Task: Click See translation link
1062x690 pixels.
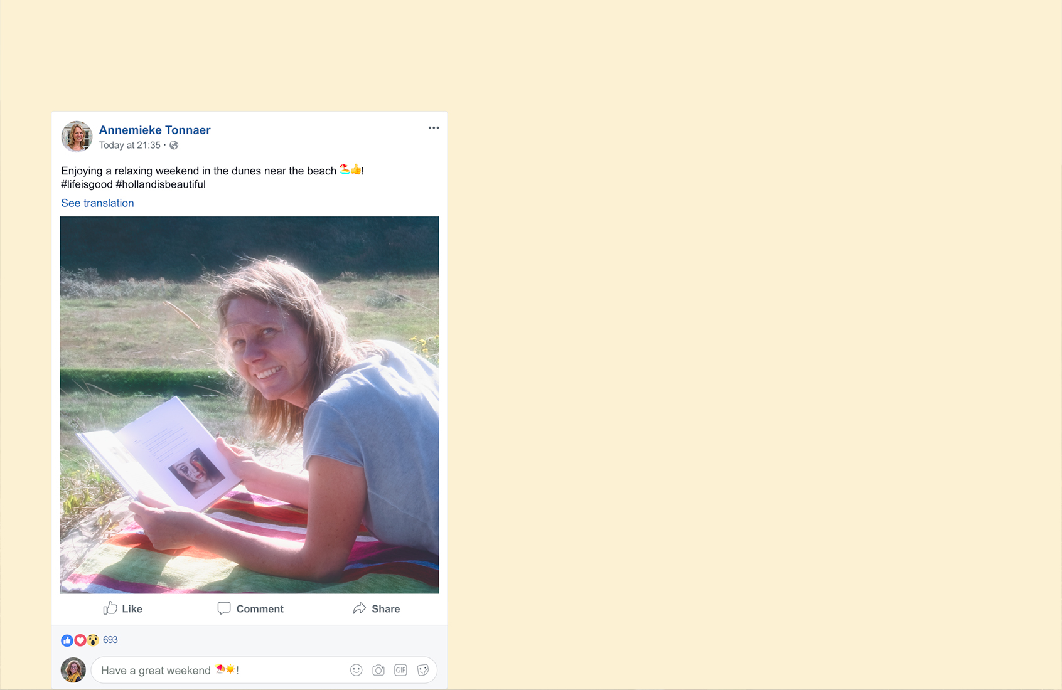Action: point(97,203)
